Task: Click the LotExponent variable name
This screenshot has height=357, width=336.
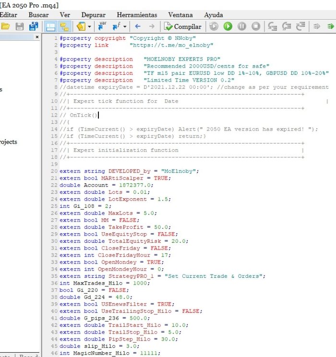Action: [x=128, y=199]
